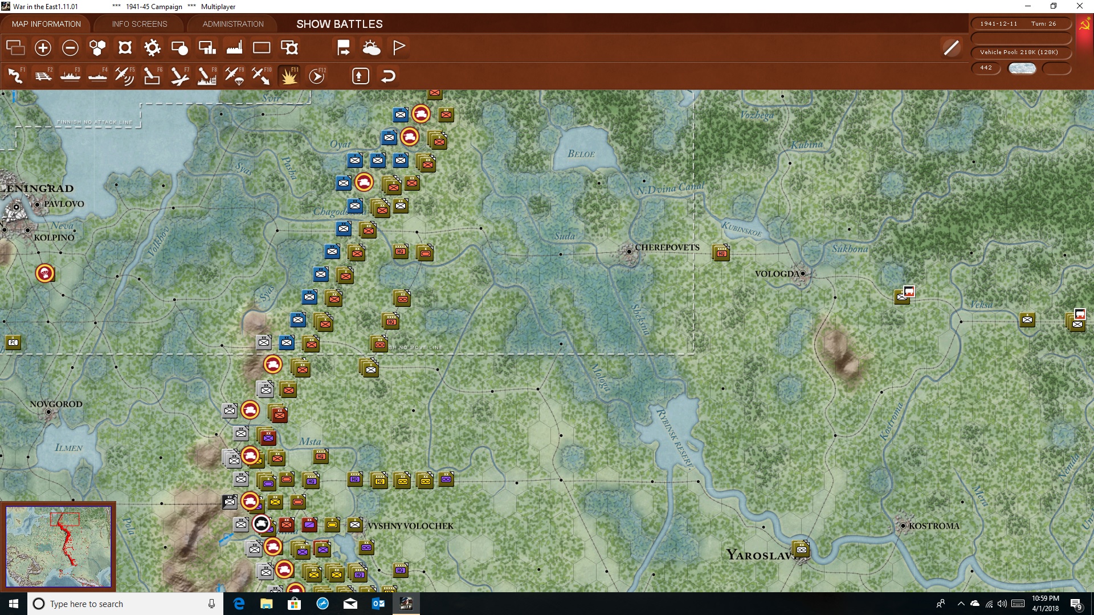Show weather overlay with sun-cloud icon
This screenshot has height=615, width=1094.
point(371,48)
